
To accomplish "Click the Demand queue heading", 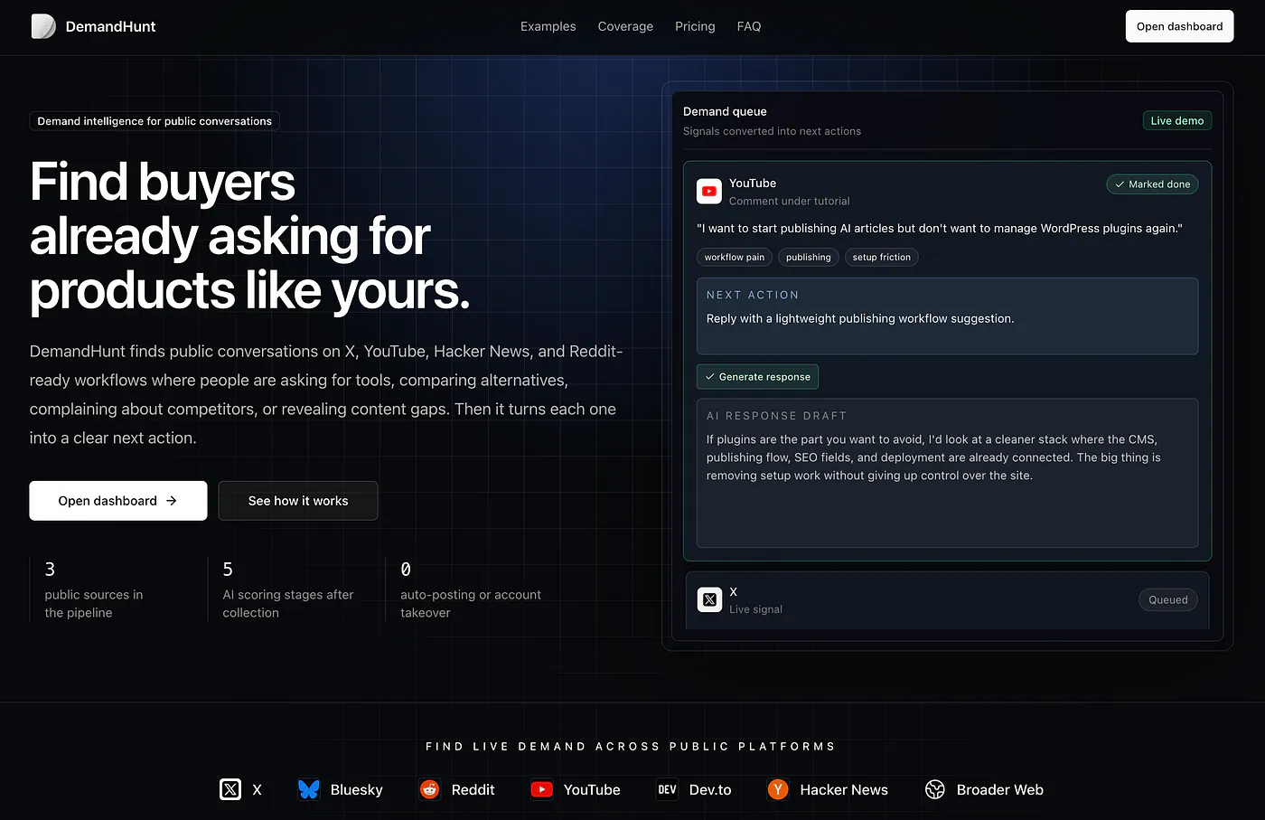I will click(x=725, y=111).
